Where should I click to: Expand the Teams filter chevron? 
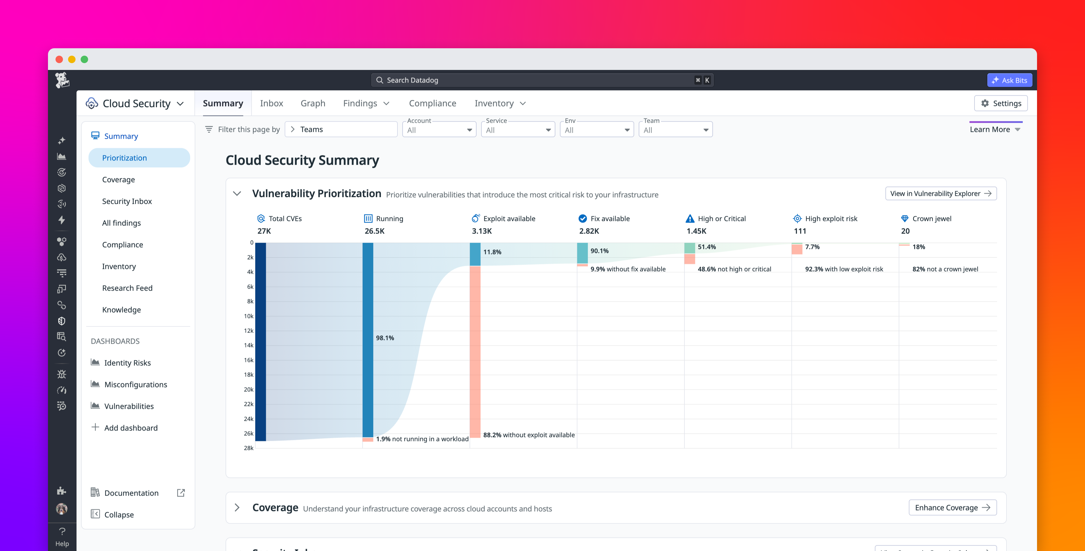[x=293, y=129]
